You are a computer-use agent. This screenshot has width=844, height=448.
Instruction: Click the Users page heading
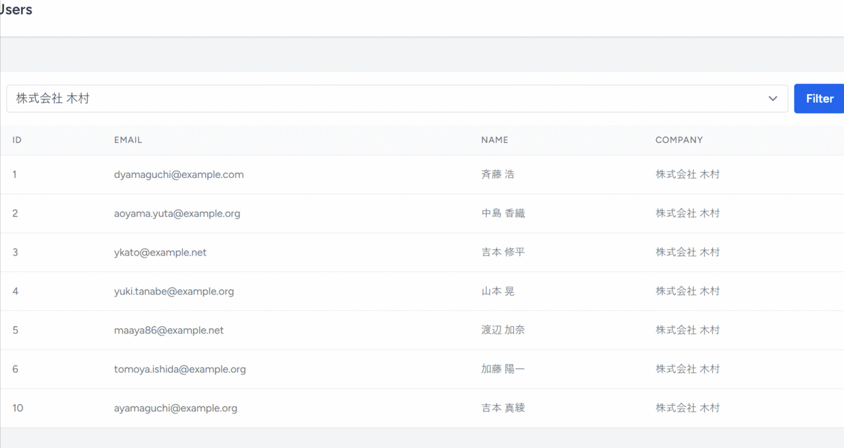pos(16,10)
